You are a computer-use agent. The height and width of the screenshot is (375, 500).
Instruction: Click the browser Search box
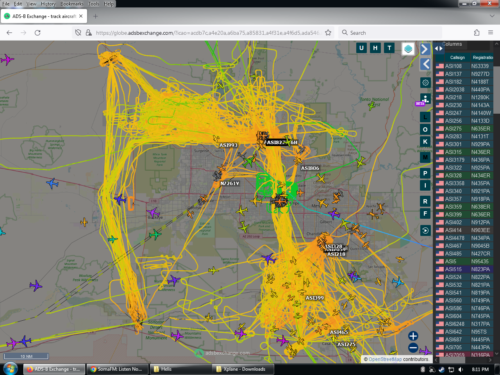pyautogui.click(x=391, y=33)
